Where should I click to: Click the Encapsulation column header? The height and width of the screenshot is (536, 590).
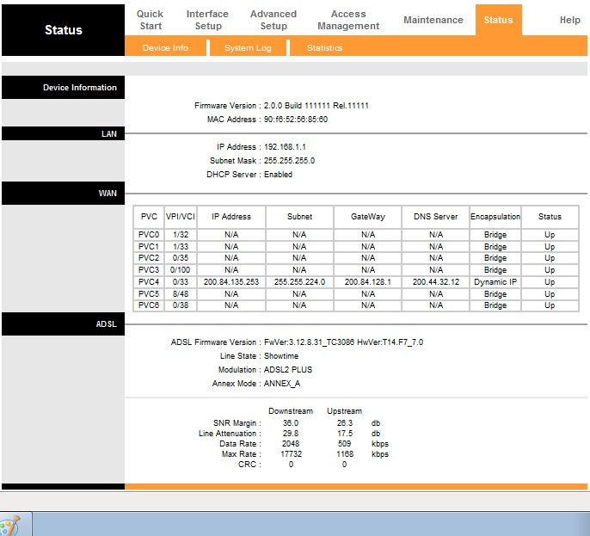coord(495,217)
